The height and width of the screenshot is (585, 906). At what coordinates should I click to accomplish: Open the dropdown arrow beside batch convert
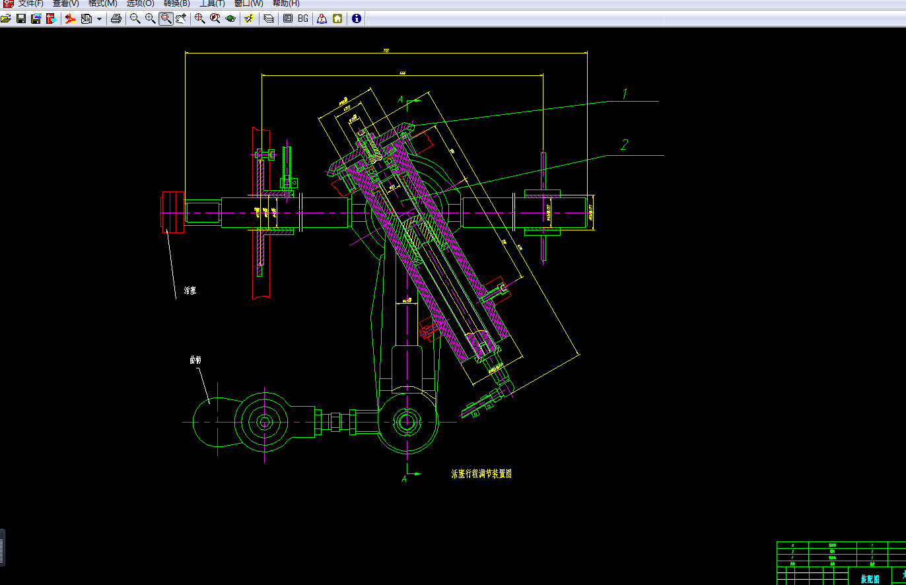99,18
